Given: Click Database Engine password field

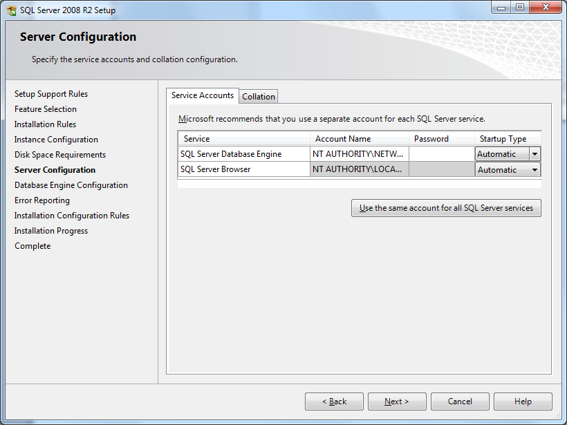Looking at the screenshot, I should 442,154.
